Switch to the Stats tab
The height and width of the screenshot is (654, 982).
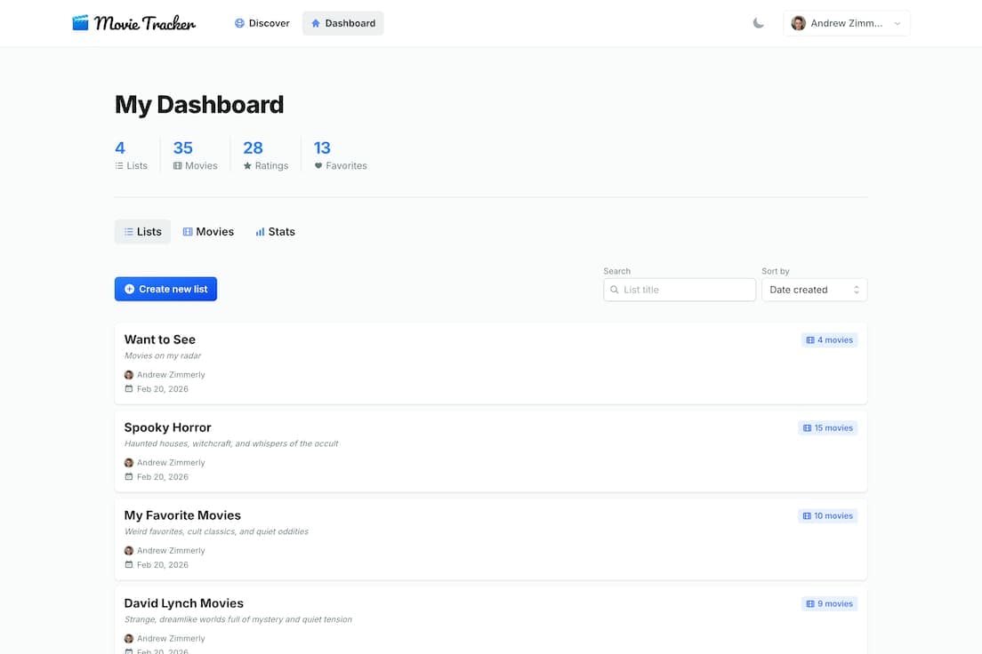275,232
